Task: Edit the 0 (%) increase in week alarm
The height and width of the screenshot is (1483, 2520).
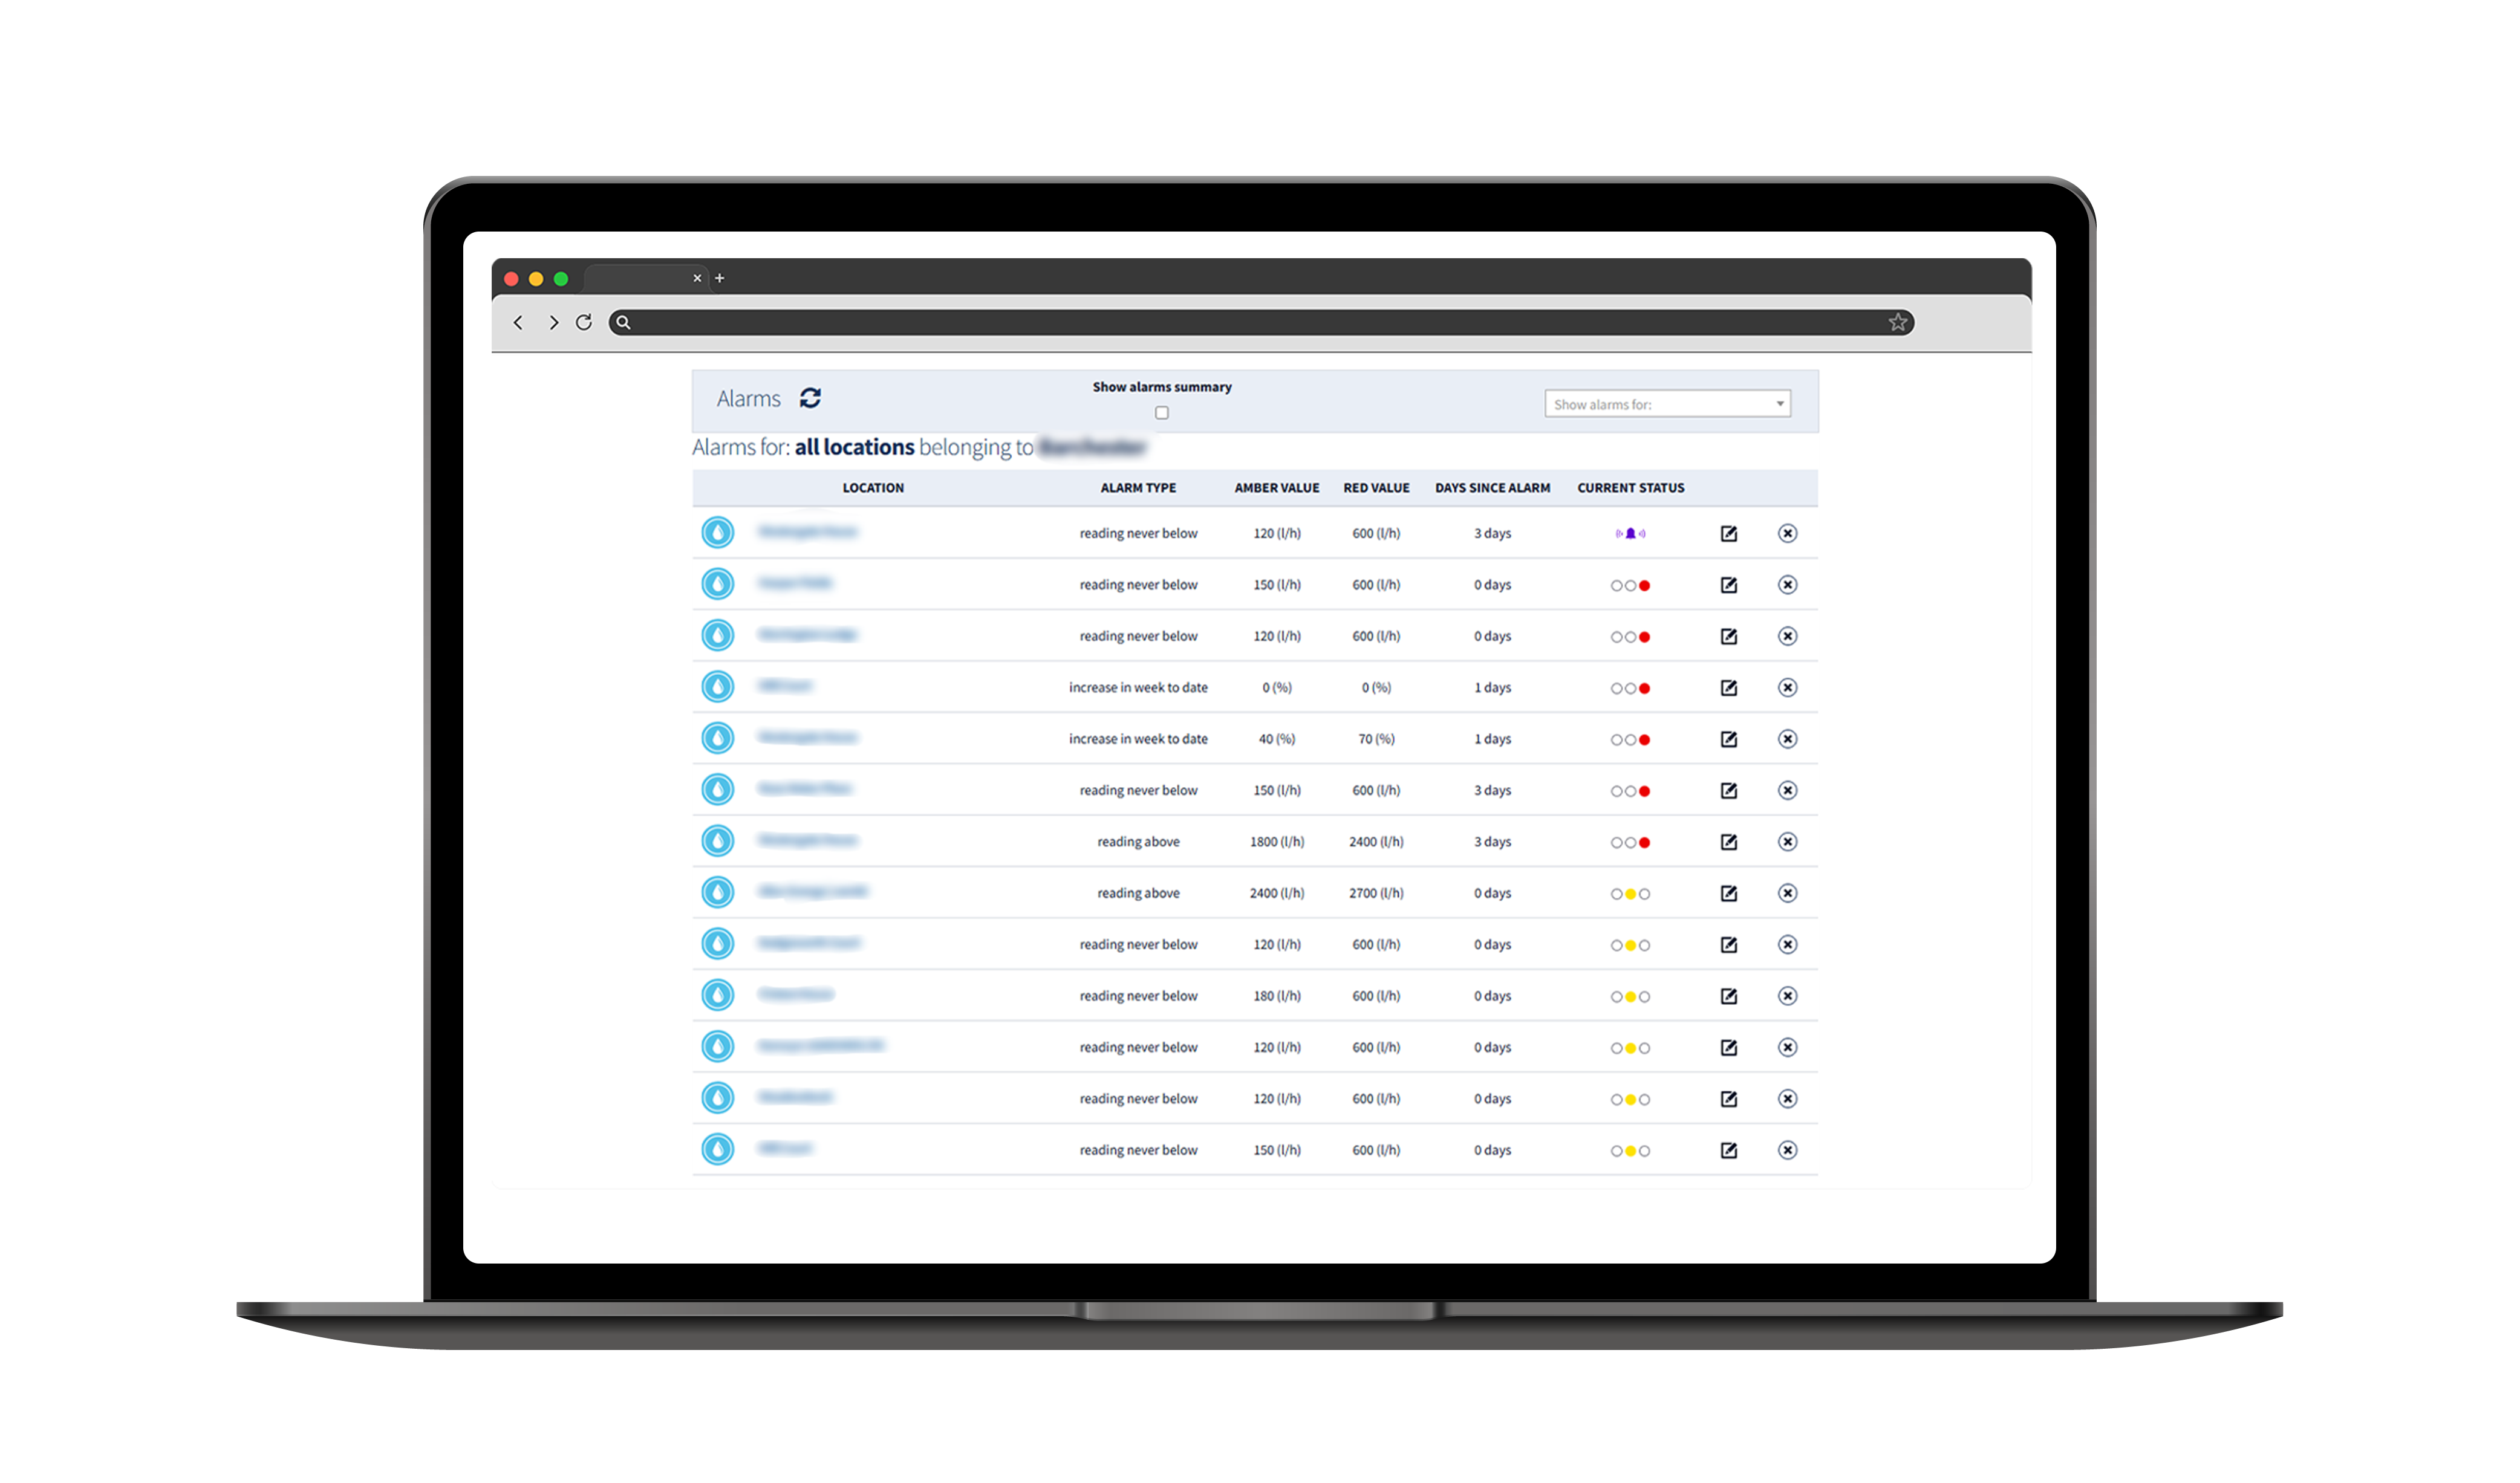Action: tap(1728, 687)
